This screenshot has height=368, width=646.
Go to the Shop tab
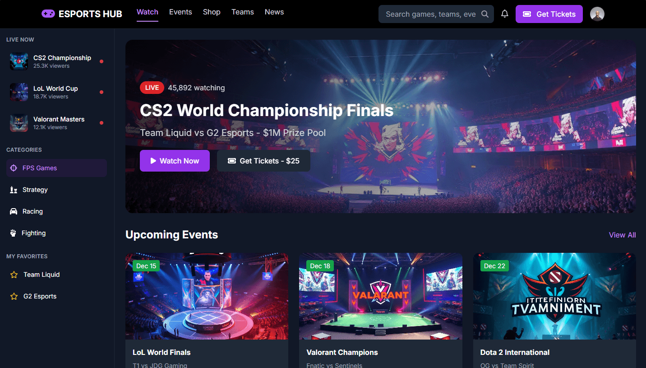point(212,12)
